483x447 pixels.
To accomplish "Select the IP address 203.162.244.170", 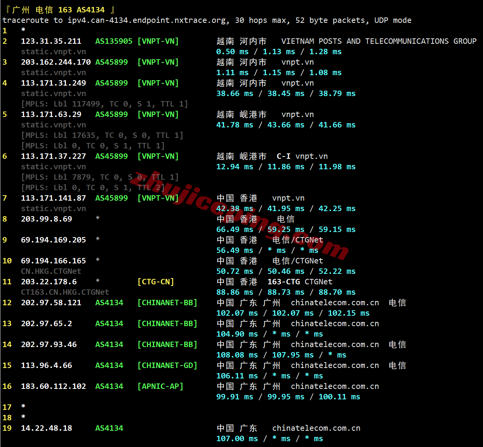I will tap(56, 62).
